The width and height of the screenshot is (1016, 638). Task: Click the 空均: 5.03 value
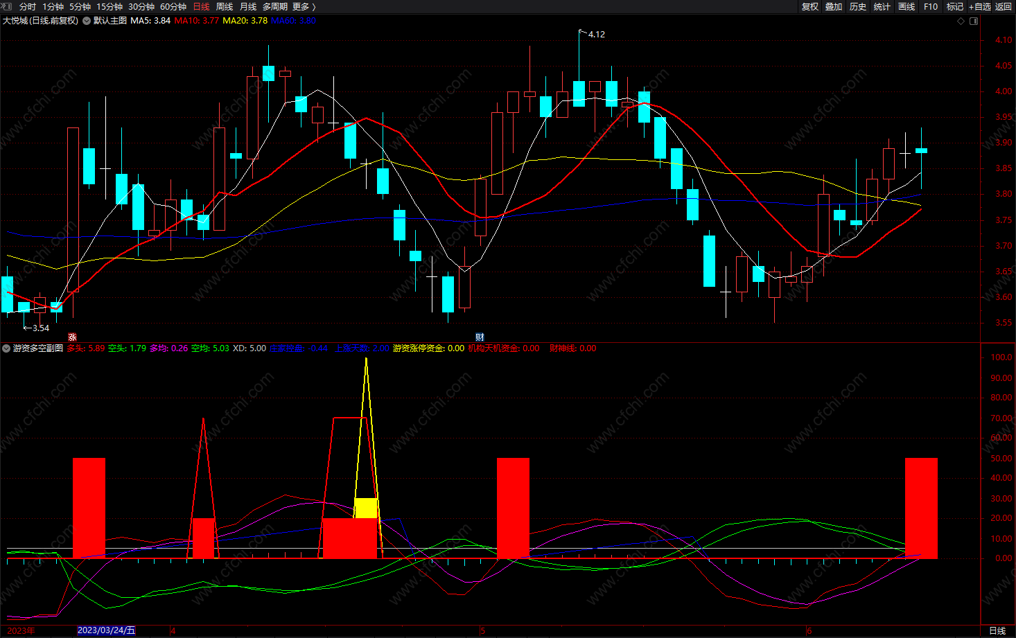point(210,348)
